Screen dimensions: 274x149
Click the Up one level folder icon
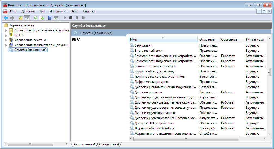pyautogui.click(x=20, y=18)
